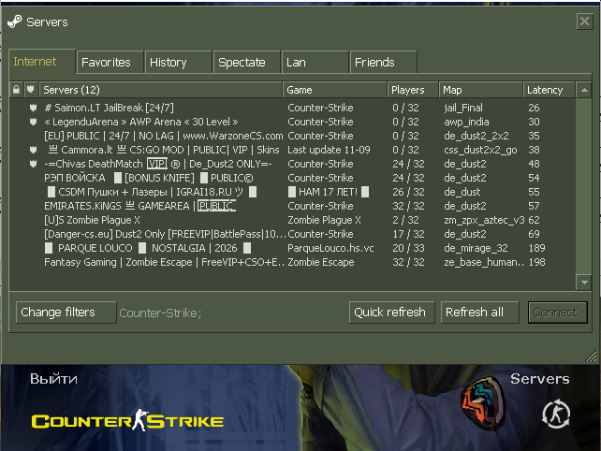This screenshot has width=601, height=451.
Task: Click Выйти menu item to quit
Action: pos(53,379)
